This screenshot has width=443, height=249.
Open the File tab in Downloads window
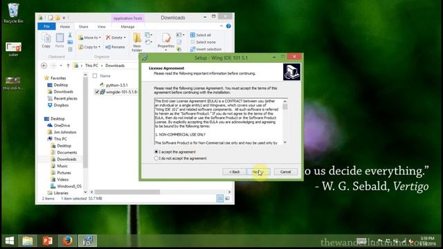[x=46, y=26]
